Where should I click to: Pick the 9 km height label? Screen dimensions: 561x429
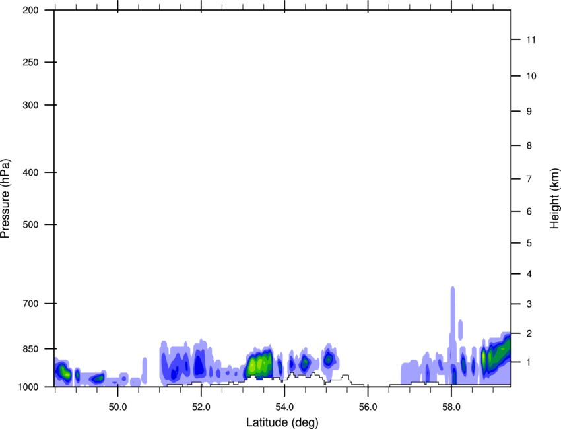[x=529, y=112]
